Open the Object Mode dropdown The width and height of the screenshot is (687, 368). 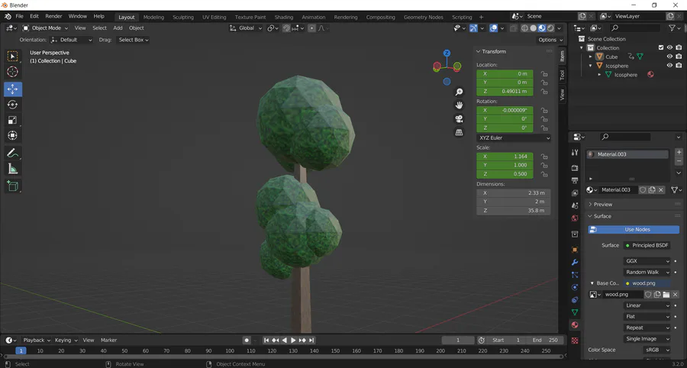(46, 28)
